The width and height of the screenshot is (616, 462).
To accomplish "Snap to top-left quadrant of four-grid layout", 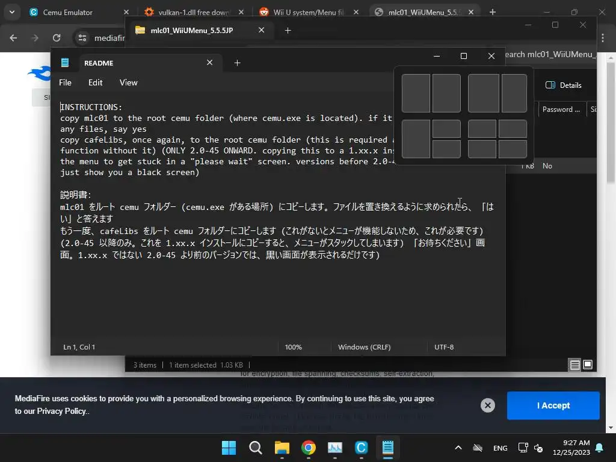I will pyautogui.click(x=482, y=129).
